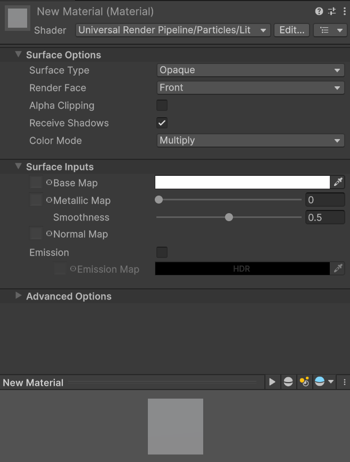Use the Emission Map eyedropper

[x=338, y=269]
